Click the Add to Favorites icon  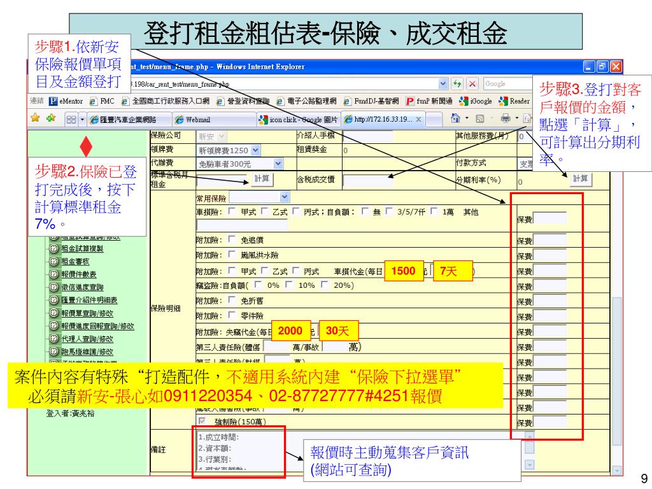51,118
